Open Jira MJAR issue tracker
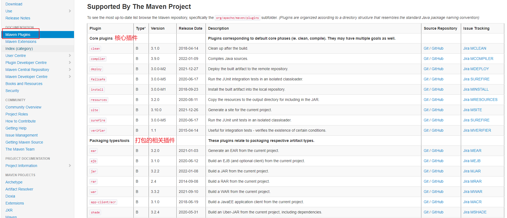The height and width of the screenshot is (218, 507). (x=472, y=171)
